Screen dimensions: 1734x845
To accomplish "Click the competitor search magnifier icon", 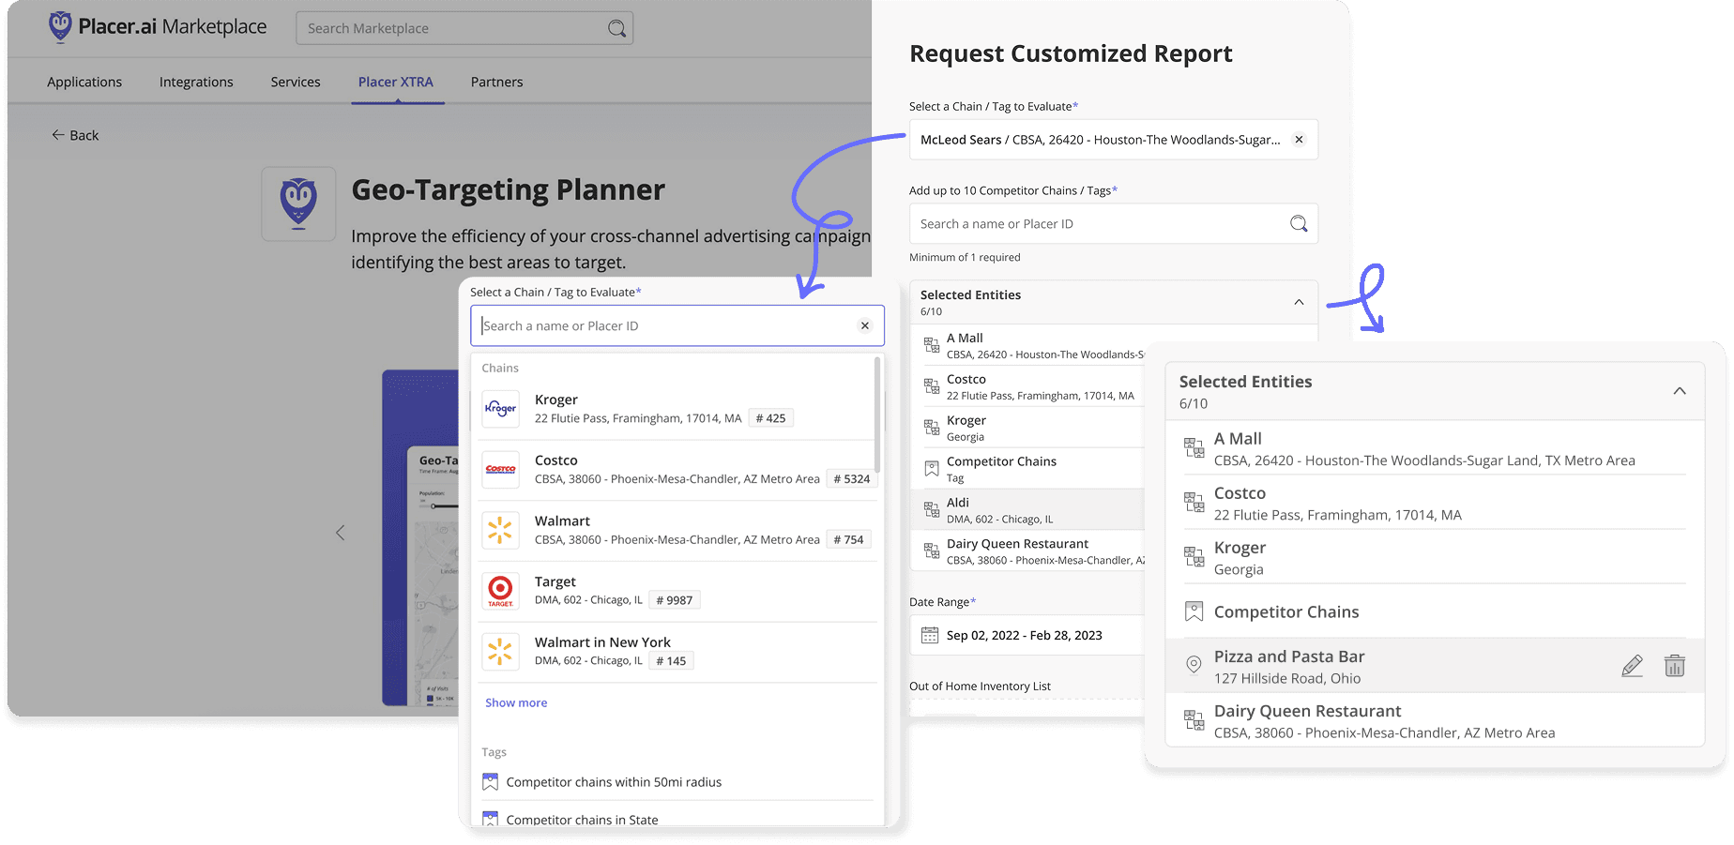I will coord(1299,223).
